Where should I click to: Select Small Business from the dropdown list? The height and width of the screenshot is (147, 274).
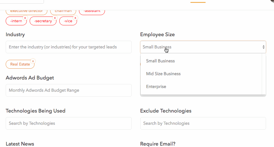[x=161, y=61]
